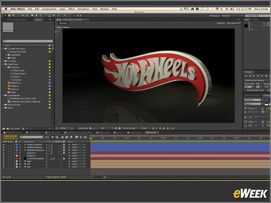Open the Composition menu
This screenshot has height=203, width=271.
pyautogui.click(x=49, y=9)
